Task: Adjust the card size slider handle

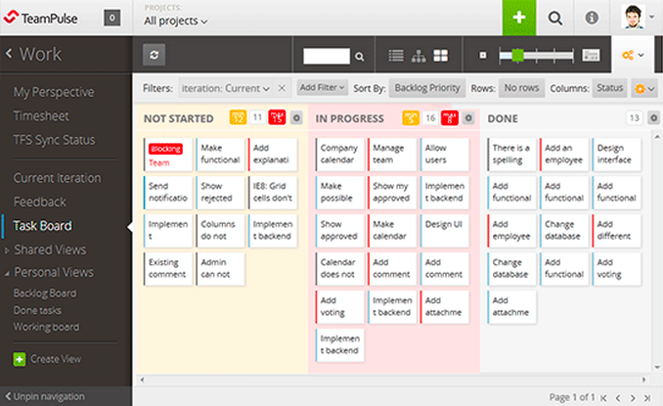Action: coord(517,56)
